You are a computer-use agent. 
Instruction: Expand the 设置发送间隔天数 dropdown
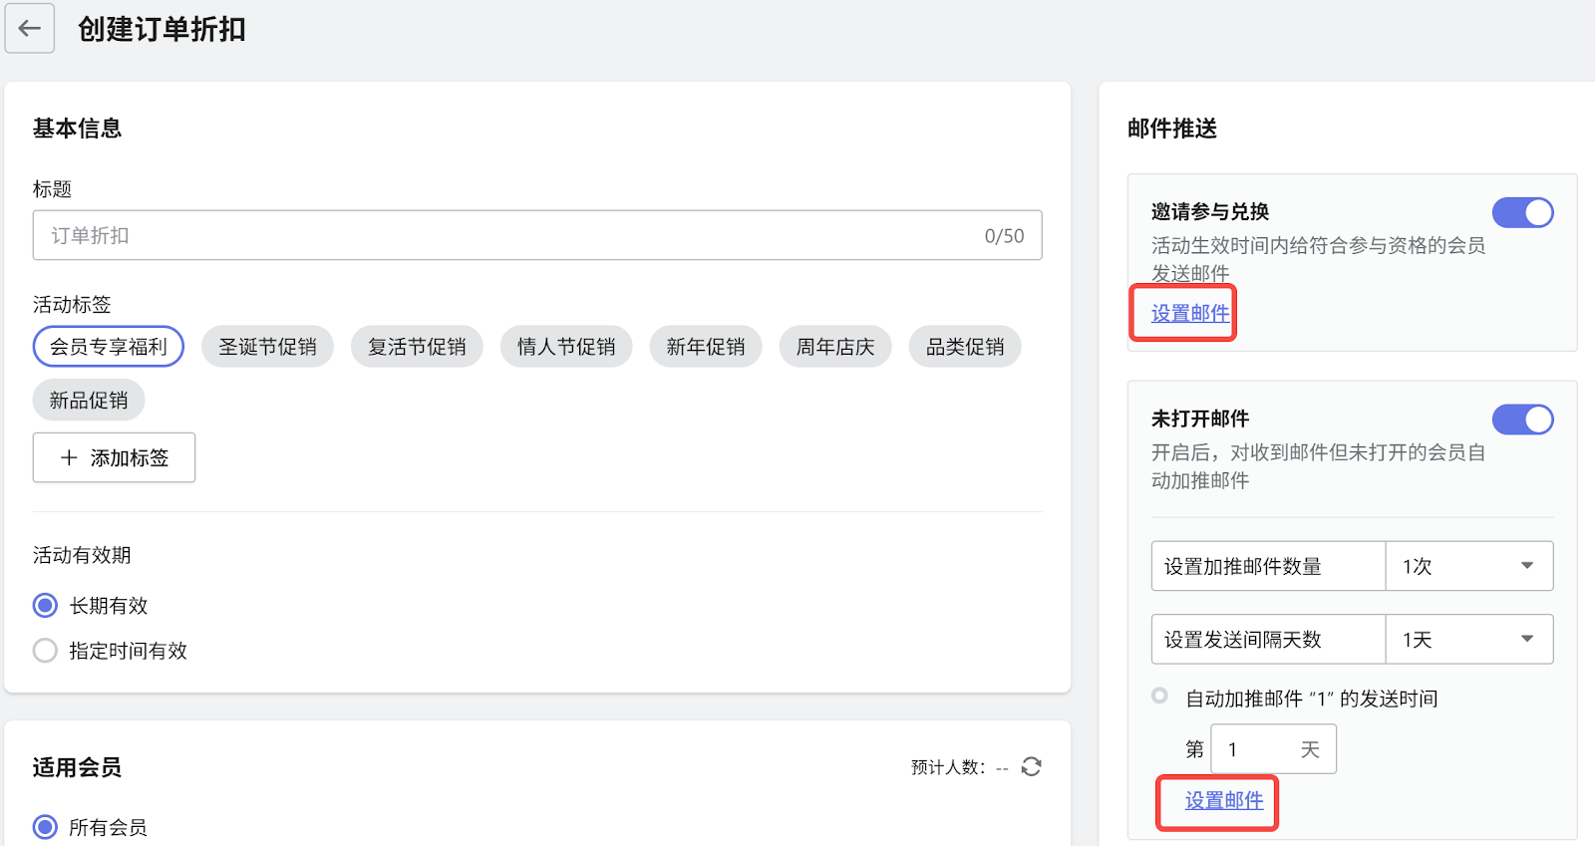[x=1468, y=640]
